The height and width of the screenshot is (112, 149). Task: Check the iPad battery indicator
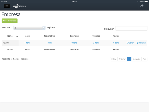(146, 2)
